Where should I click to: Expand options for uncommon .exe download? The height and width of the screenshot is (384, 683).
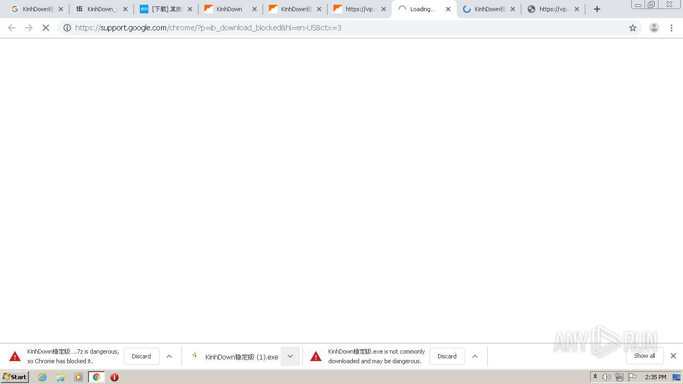click(475, 356)
